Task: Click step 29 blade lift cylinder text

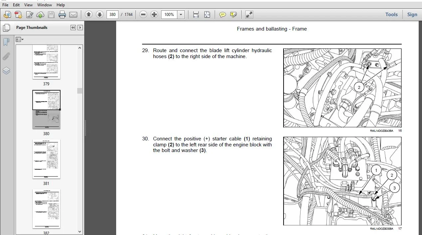Action: [212, 53]
